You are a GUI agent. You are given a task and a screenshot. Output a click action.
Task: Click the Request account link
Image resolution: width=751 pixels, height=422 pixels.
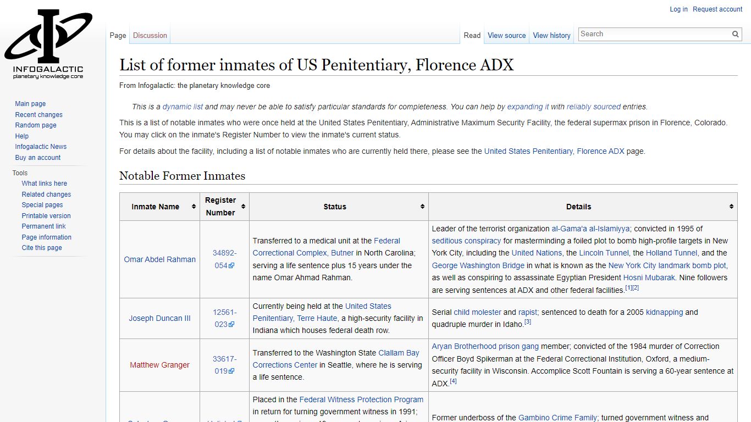point(717,9)
